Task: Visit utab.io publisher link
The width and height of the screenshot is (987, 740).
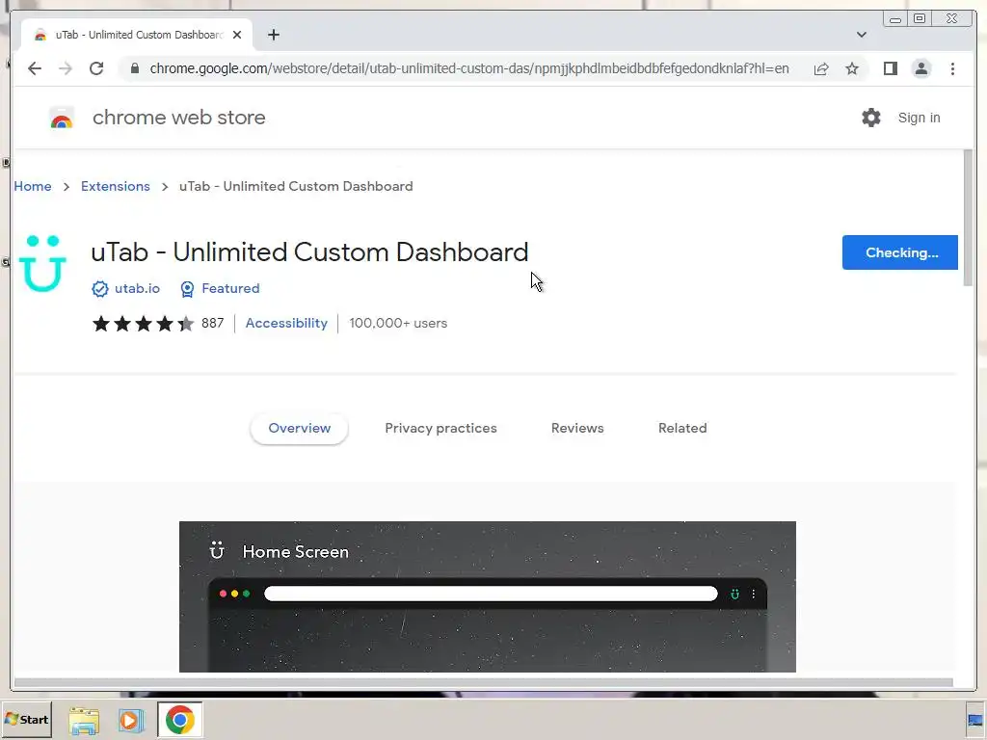Action: (x=137, y=288)
